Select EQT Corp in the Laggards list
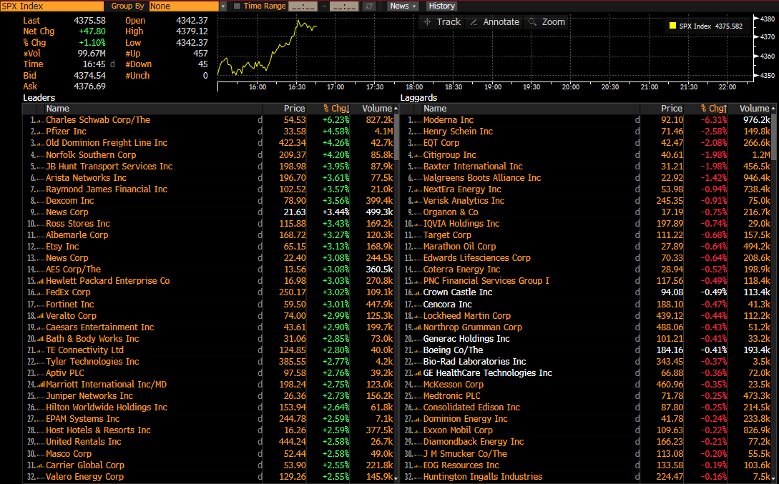Image resolution: width=779 pixels, height=484 pixels. click(441, 143)
